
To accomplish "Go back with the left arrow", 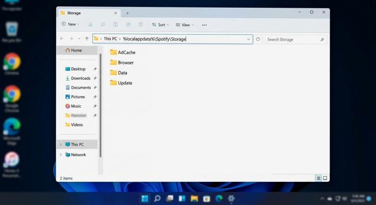I will [x=62, y=39].
